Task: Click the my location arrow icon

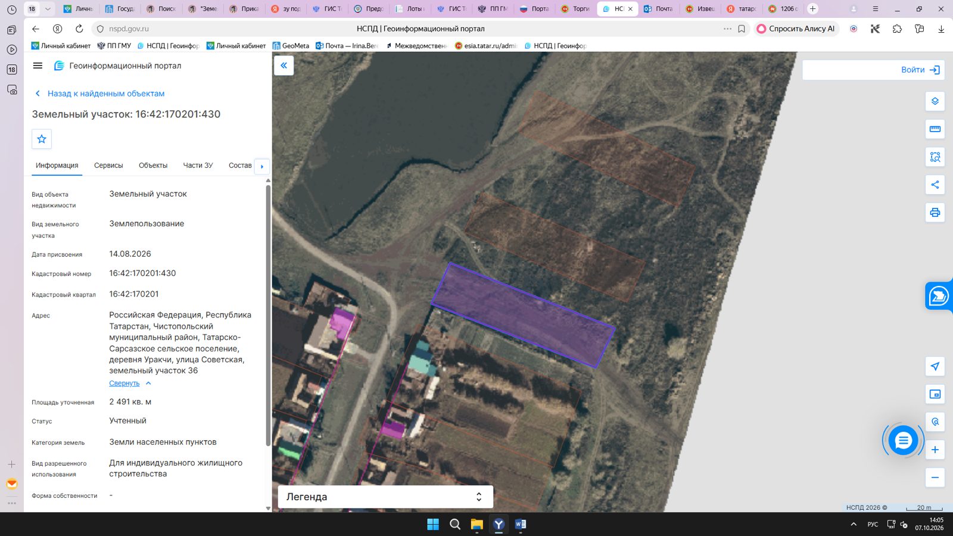Action: pos(935,366)
